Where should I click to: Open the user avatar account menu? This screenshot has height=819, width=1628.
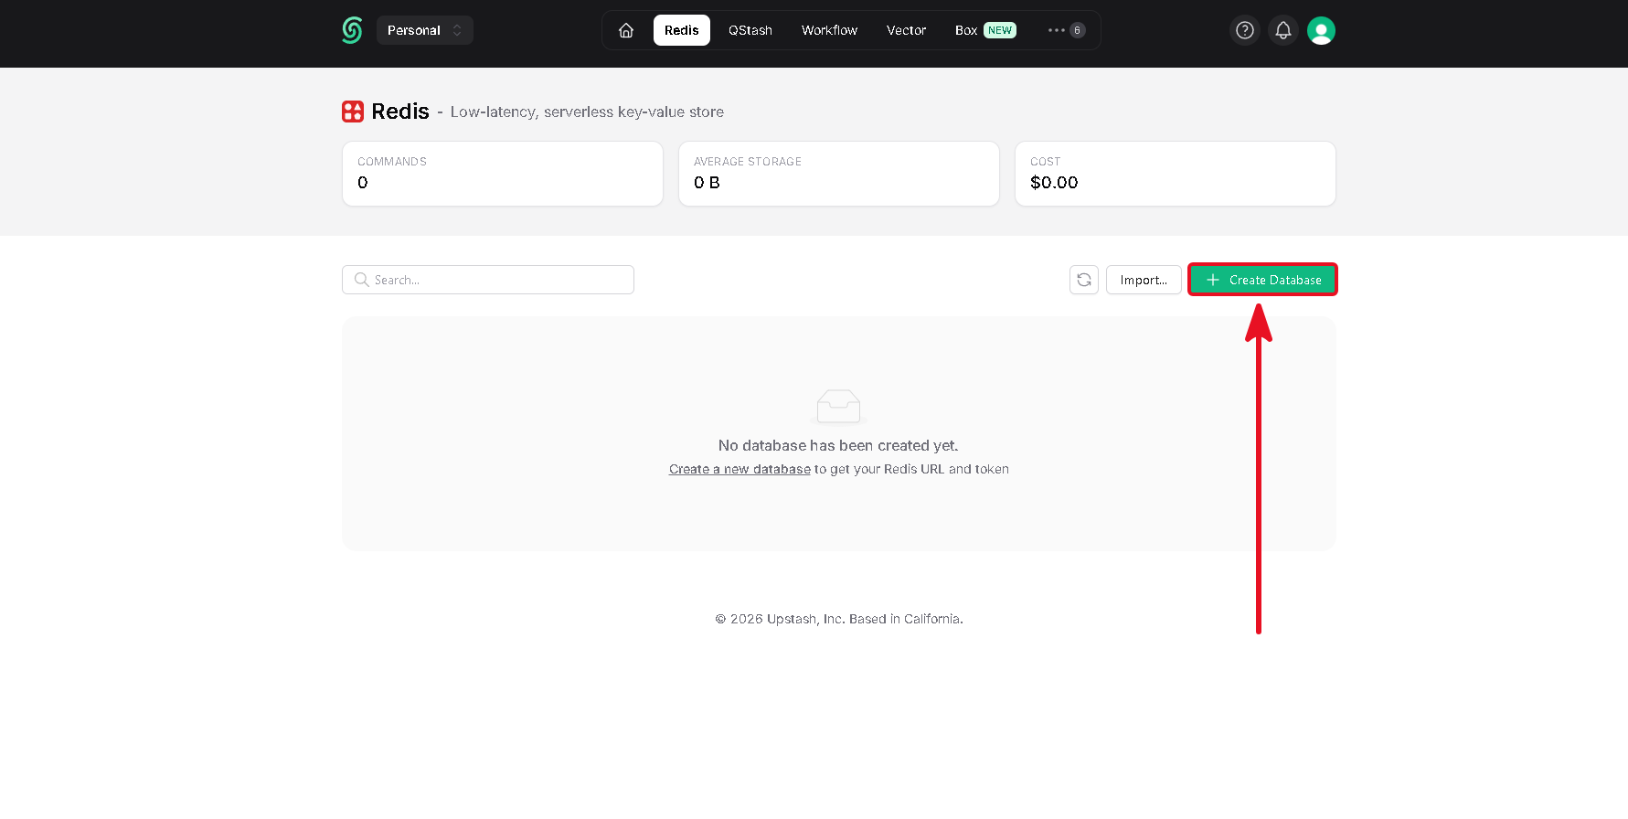click(x=1322, y=30)
